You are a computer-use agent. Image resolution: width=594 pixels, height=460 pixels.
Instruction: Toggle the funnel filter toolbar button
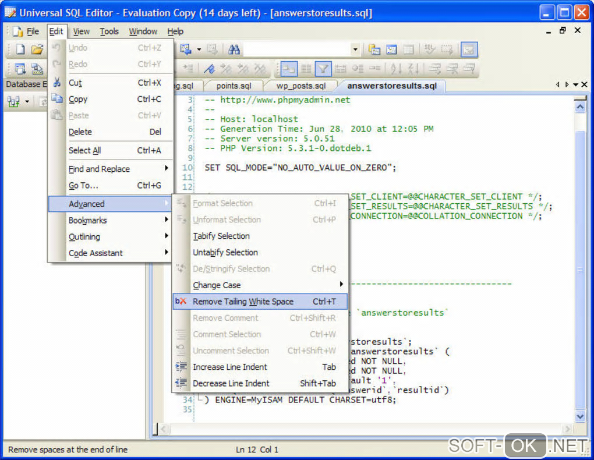click(x=323, y=69)
